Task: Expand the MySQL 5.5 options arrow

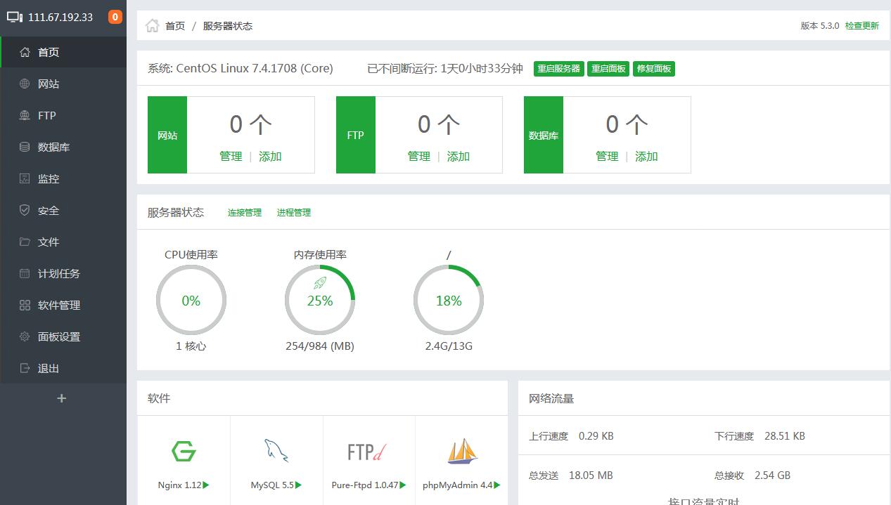Action: pyautogui.click(x=297, y=484)
